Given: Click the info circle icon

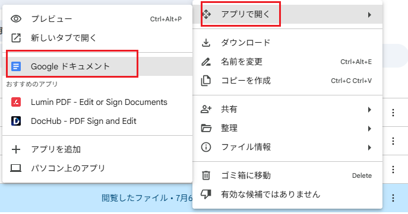Looking at the screenshot, I should pos(206,147).
